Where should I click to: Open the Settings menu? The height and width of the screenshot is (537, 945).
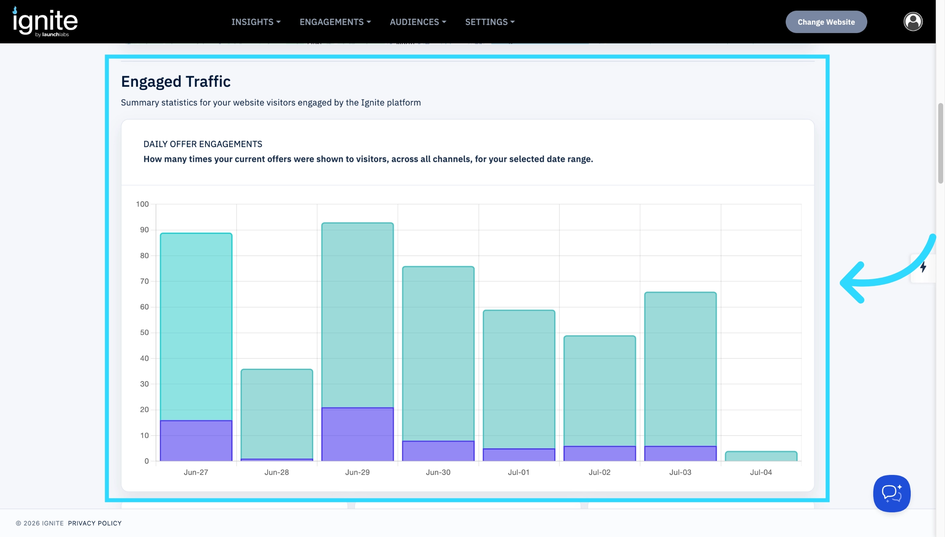pos(490,22)
